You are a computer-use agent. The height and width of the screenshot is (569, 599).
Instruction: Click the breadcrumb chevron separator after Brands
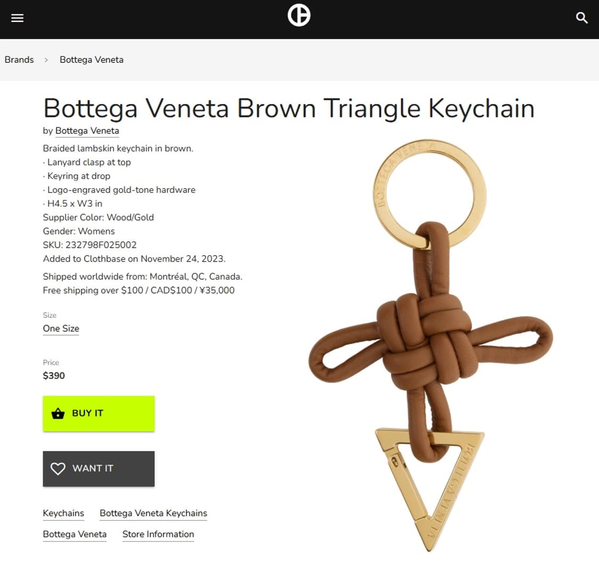pos(46,60)
